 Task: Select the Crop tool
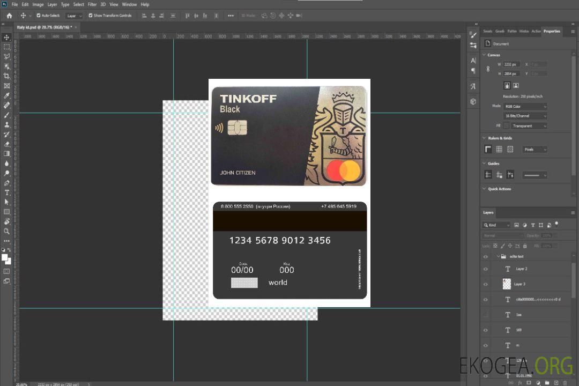[6, 76]
